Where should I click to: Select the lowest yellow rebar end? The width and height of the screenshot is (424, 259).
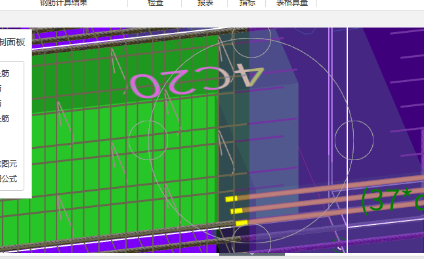tap(242, 223)
